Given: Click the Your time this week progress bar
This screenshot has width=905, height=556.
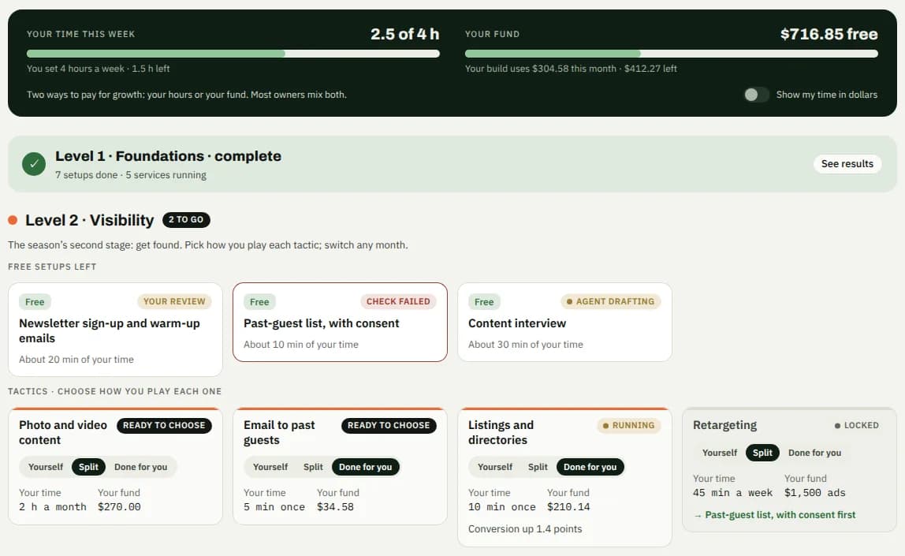Looking at the screenshot, I should pyautogui.click(x=233, y=54).
